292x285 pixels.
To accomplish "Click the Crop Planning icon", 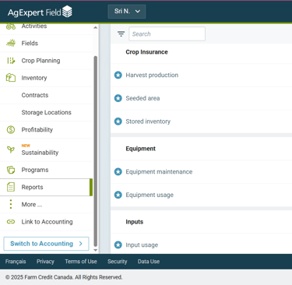I will coord(11,61).
